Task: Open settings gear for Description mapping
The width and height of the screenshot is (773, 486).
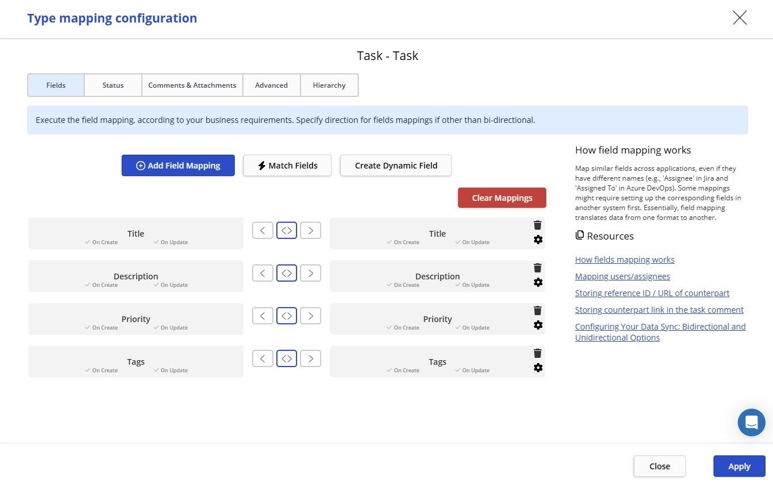Action: 538,282
